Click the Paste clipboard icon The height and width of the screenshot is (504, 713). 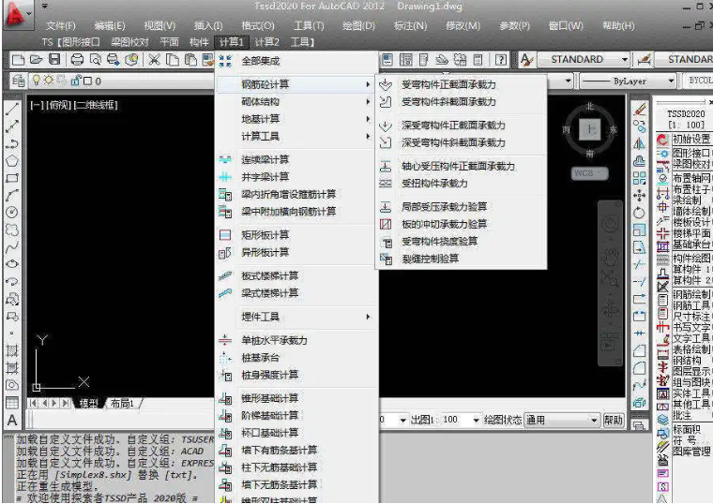[190, 59]
